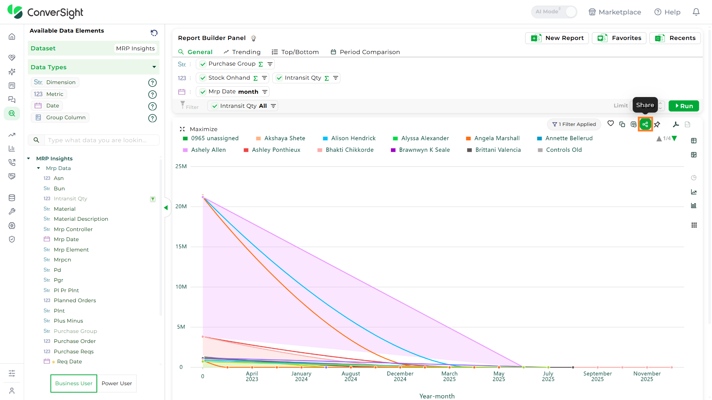Collapse the left data elements panel
Viewport: 712px width, 400px height.
click(x=166, y=208)
